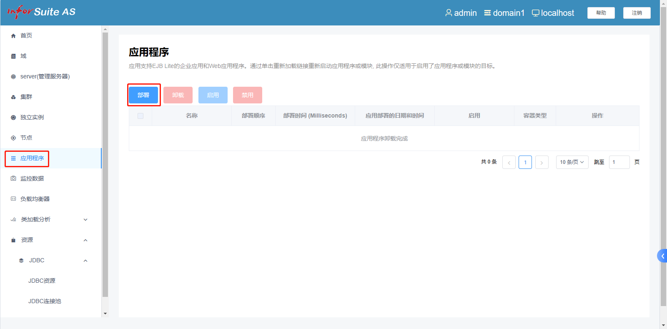Click the cluster icon beside 集群
The height and width of the screenshot is (329, 667).
click(x=13, y=97)
